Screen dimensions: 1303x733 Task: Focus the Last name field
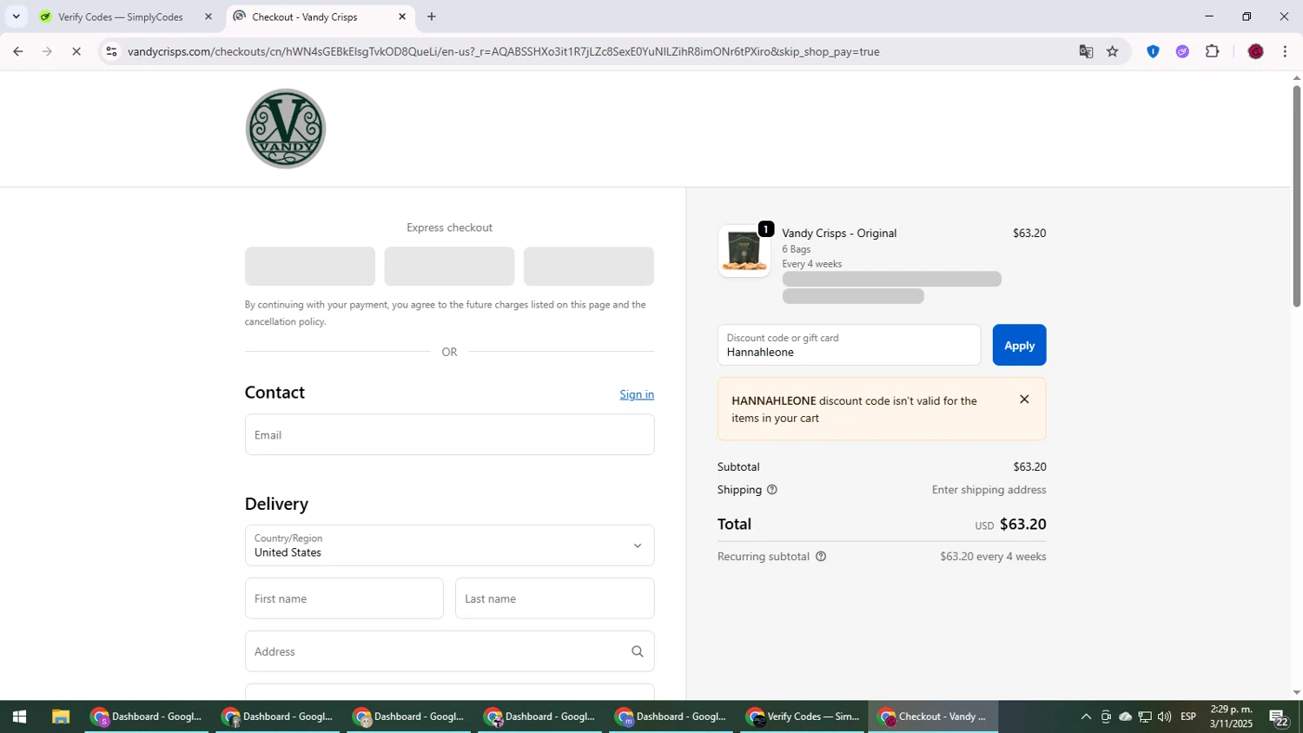(x=554, y=598)
